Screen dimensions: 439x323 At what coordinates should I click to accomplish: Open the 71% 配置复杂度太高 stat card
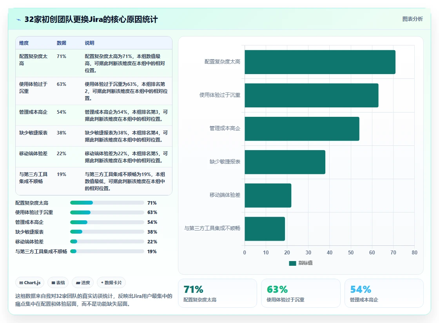click(218, 293)
